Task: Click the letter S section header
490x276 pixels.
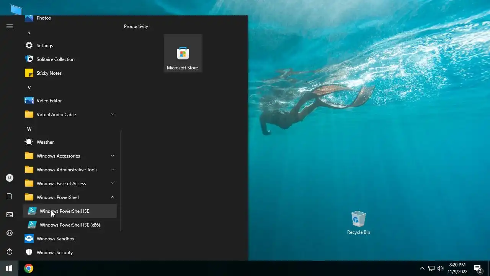Action: (x=29, y=33)
